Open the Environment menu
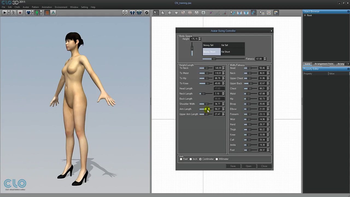 (61, 7)
